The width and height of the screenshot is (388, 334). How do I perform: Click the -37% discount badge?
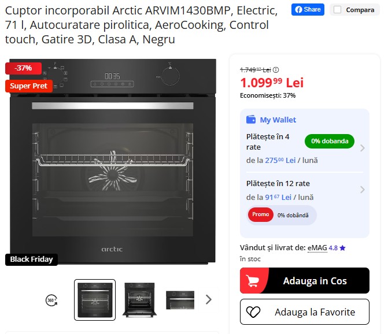tap(23, 68)
